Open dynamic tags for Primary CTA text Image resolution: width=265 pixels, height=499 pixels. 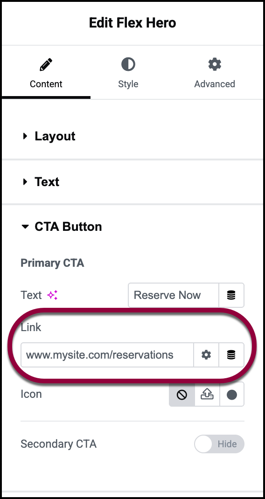point(231,295)
